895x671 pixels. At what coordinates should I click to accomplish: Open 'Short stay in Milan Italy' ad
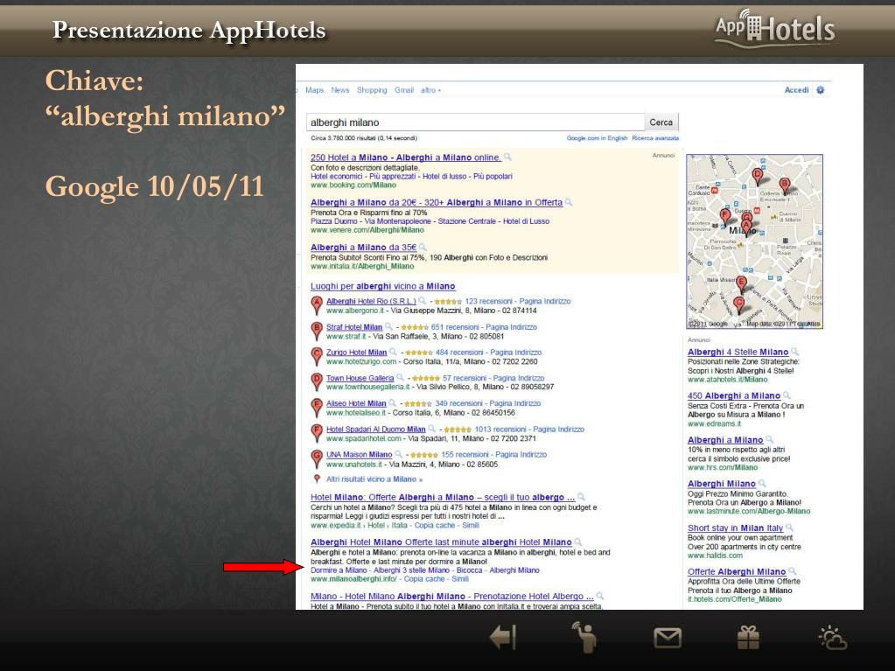tap(735, 528)
